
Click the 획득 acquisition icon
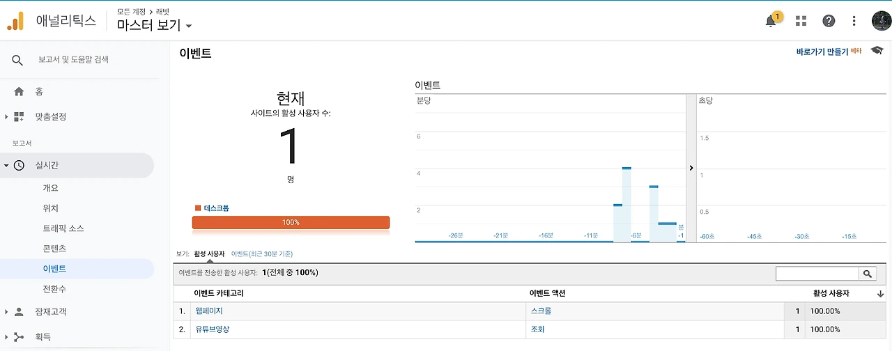click(x=19, y=336)
